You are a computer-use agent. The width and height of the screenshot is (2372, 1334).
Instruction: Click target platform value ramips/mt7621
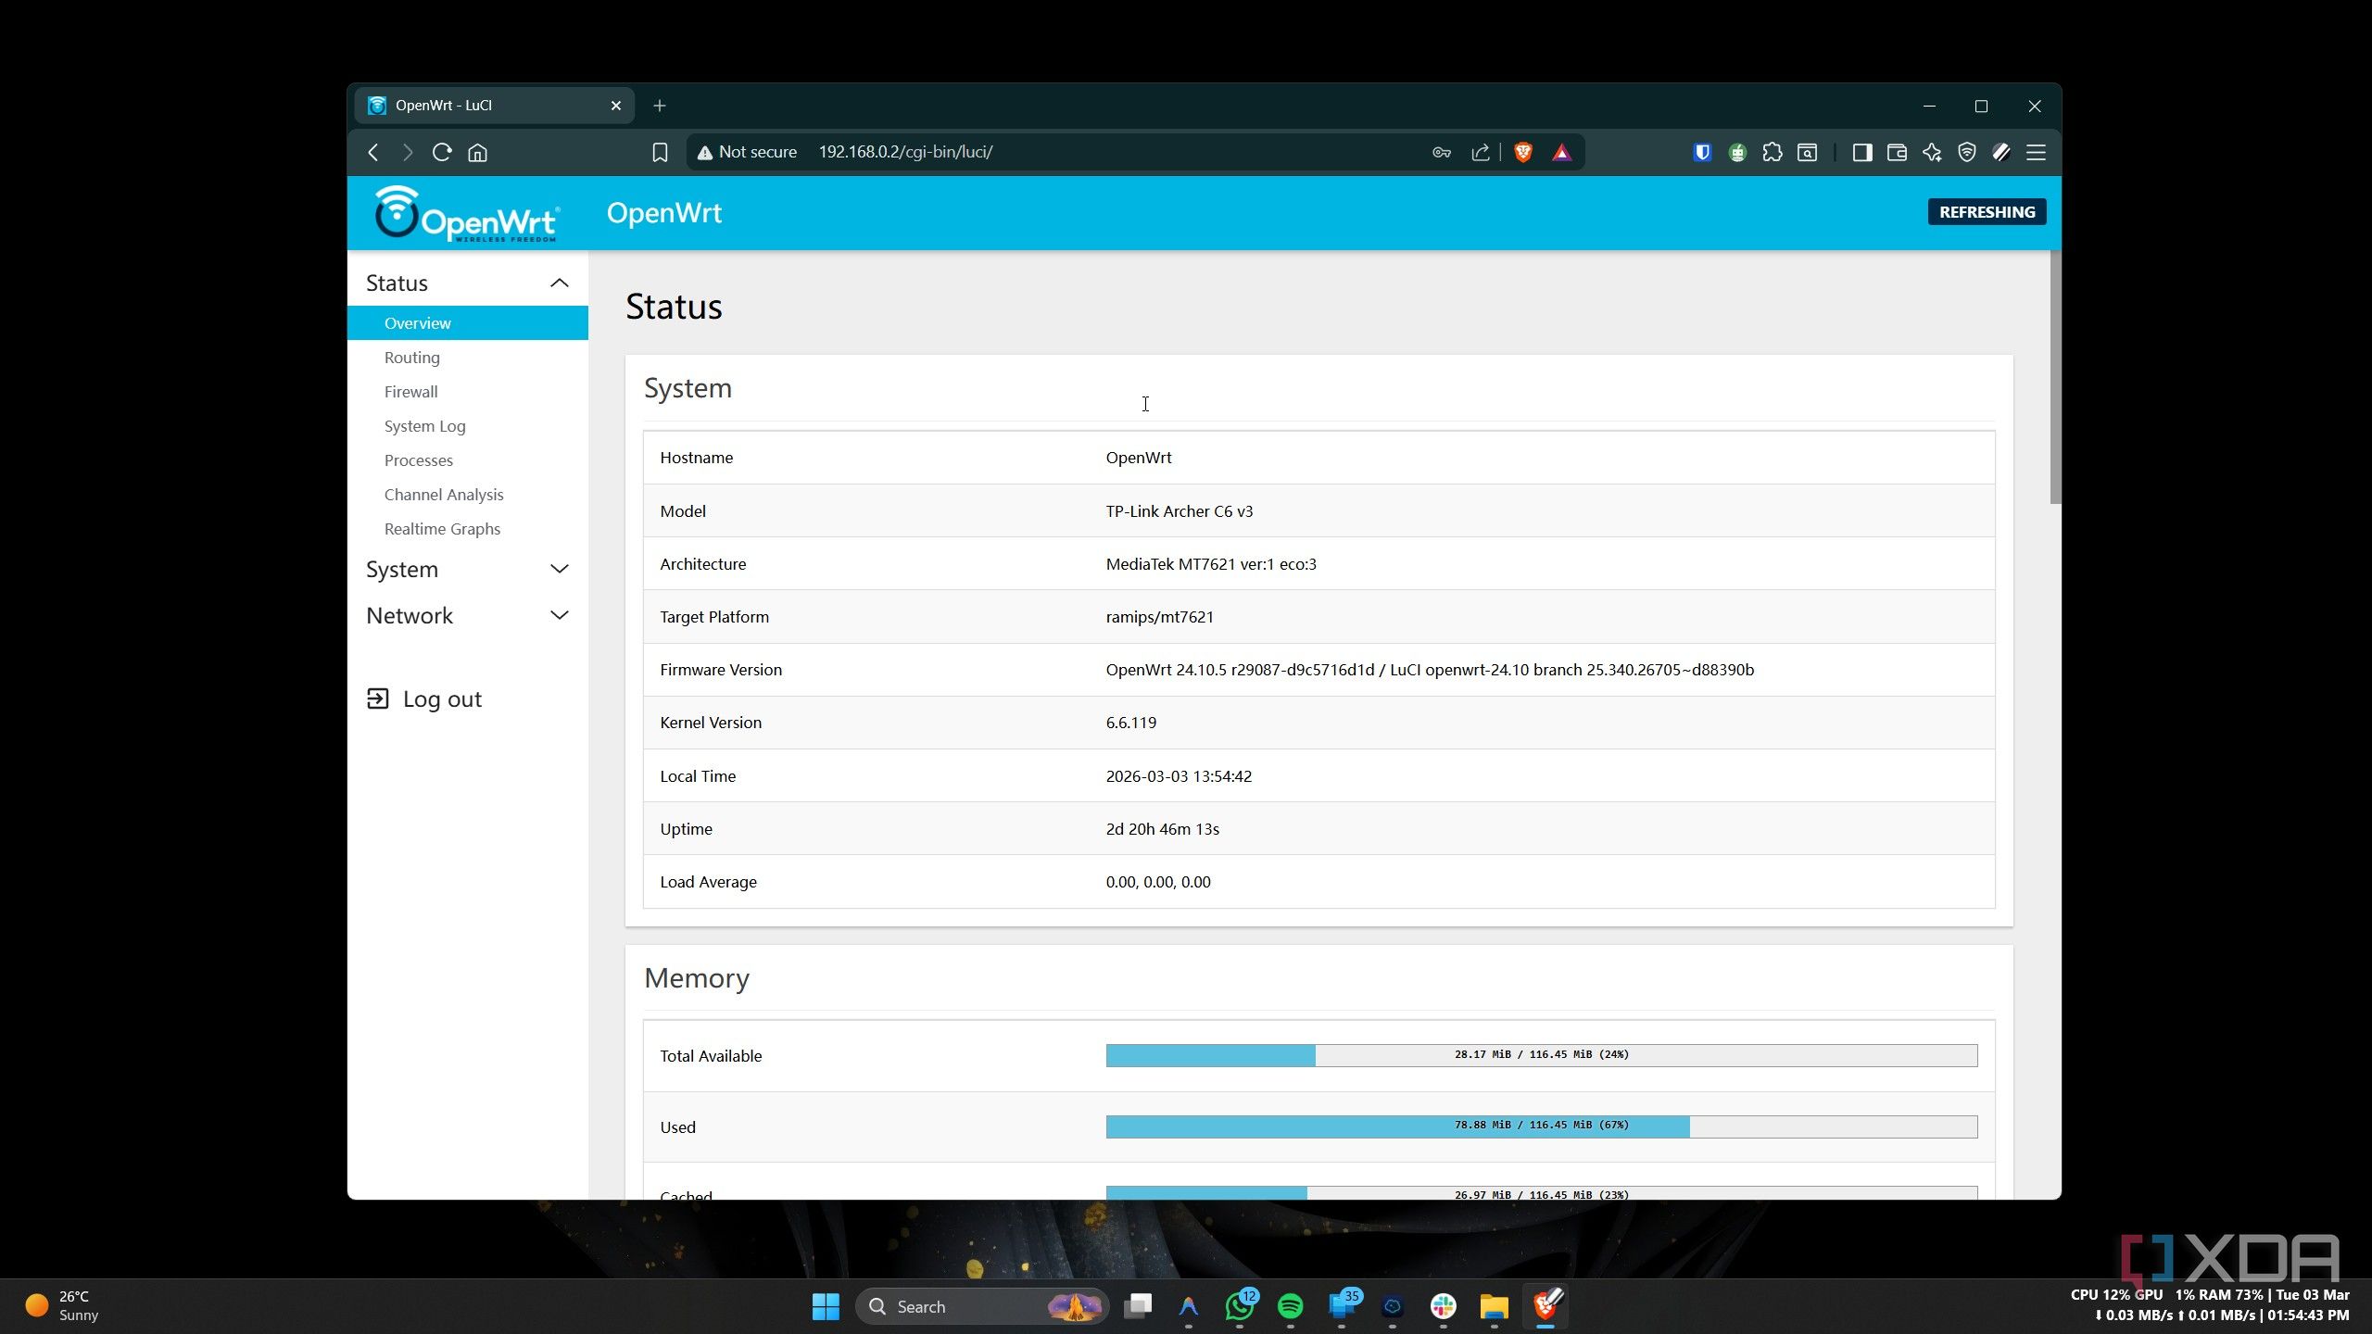click(x=1159, y=616)
